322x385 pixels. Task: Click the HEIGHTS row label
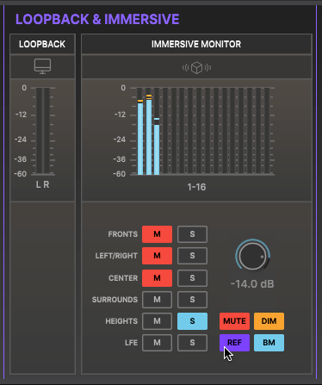(121, 321)
